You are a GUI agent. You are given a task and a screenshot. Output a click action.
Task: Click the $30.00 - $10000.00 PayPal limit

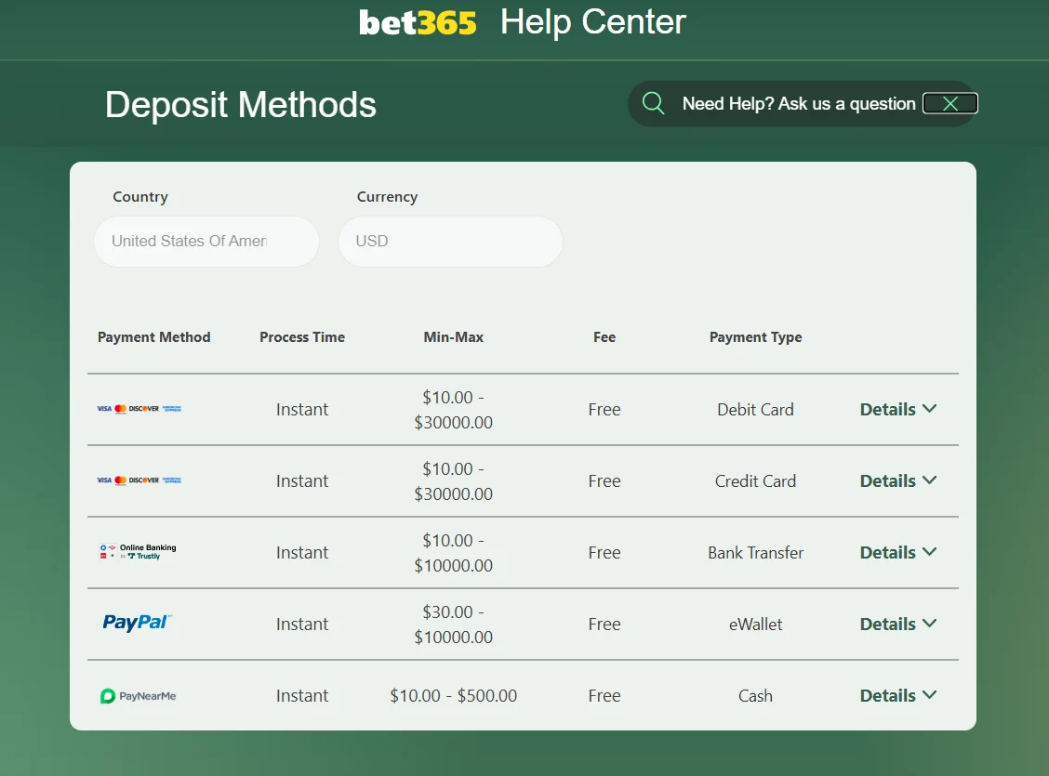pyautogui.click(x=454, y=625)
